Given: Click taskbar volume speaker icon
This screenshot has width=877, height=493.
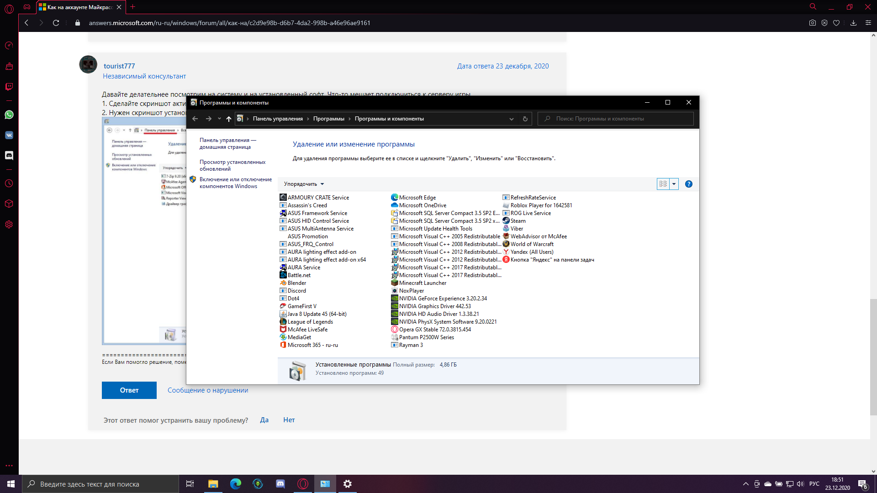Looking at the screenshot, I should (800, 484).
